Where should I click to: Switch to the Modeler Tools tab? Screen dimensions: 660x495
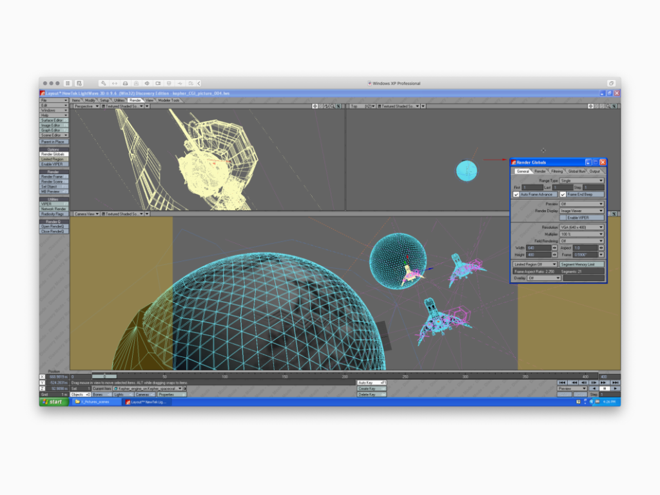tap(169, 100)
